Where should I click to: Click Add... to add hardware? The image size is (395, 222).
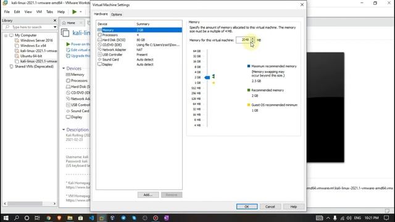point(148,195)
